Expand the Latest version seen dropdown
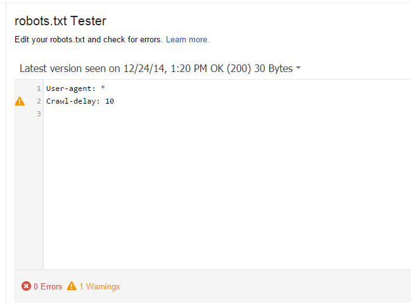Screen dimensions: 411x304 click(x=160, y=68)
